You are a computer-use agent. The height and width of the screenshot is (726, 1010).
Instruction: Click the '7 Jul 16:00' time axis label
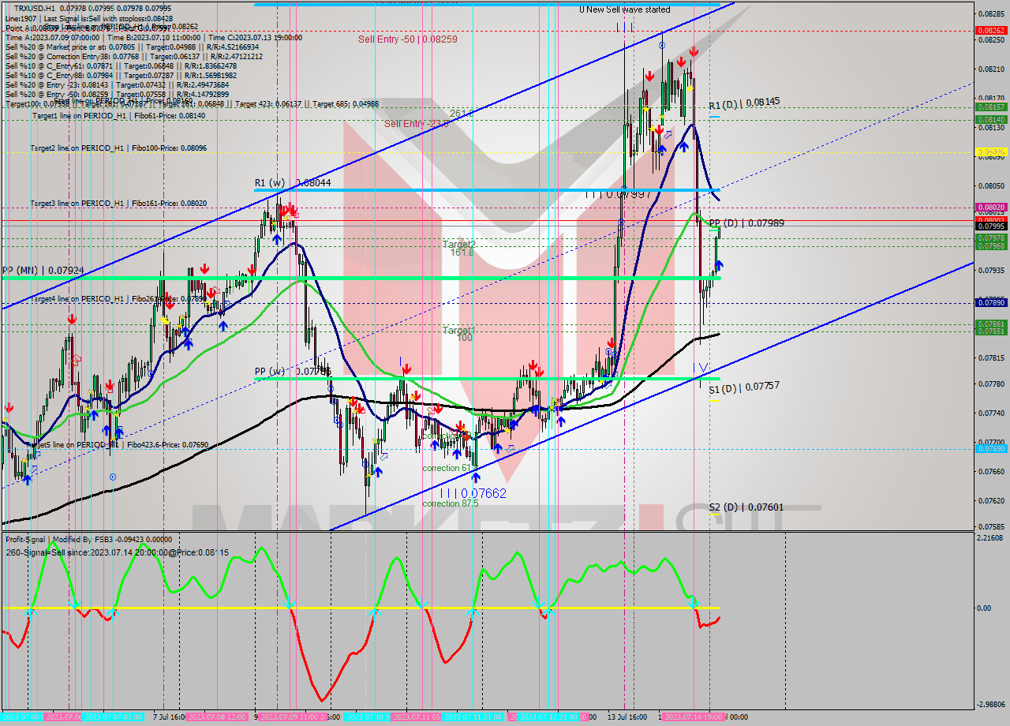coord(169,717)
